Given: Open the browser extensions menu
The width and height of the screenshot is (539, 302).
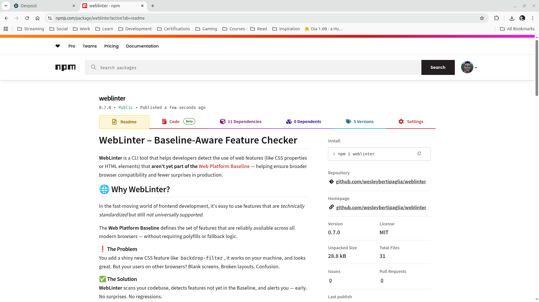Looking at the screenshot, I should coord(496,18).
